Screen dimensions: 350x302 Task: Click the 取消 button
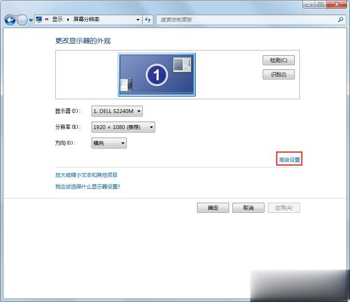click(248, 208)
